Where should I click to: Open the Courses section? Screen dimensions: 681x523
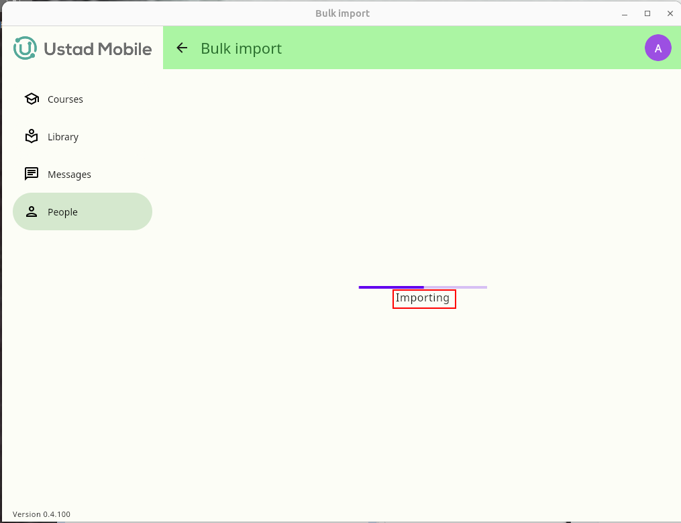click(83, 99)
